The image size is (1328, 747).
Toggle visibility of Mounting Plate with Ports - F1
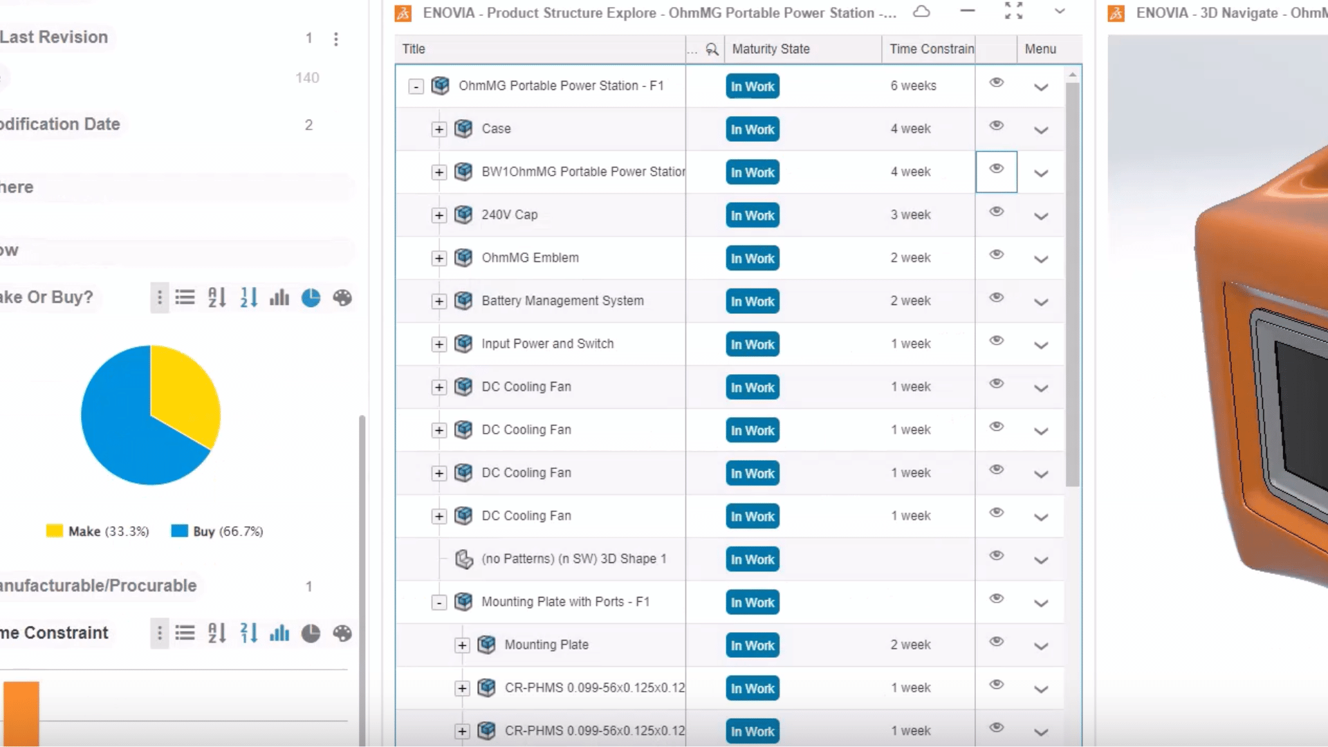(996, 598)
